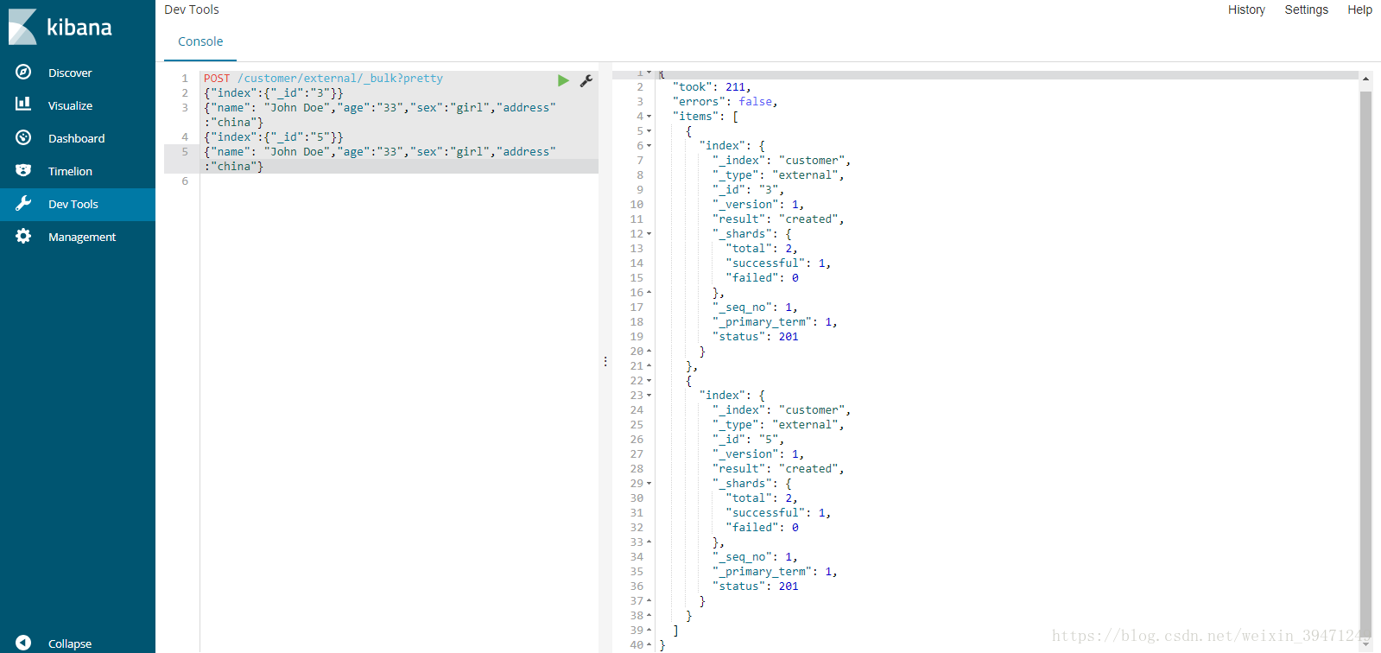The image size is (1381, 653).
Task: Collapse the first "_shards" object at line 12
Action: [x=649, y=234]
